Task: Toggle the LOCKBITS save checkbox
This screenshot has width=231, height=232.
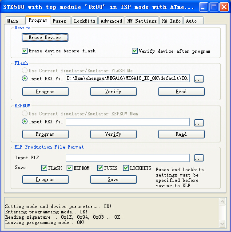Action: (x=126, y=168)
